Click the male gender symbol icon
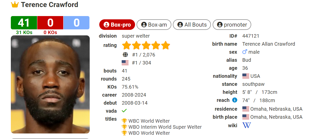Viewport: 320px width, 139px height. point(245,52)
